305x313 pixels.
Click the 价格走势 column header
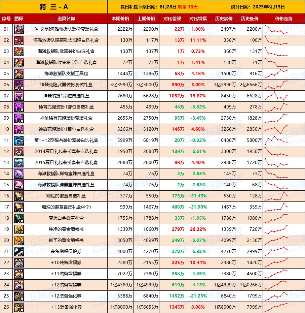click(x=284, y=19)
